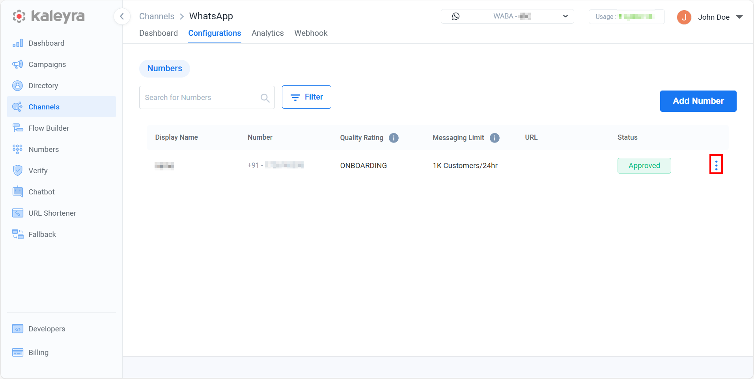
Task: Click the URL Shortener icon
Action: click(x=18, y=213)
